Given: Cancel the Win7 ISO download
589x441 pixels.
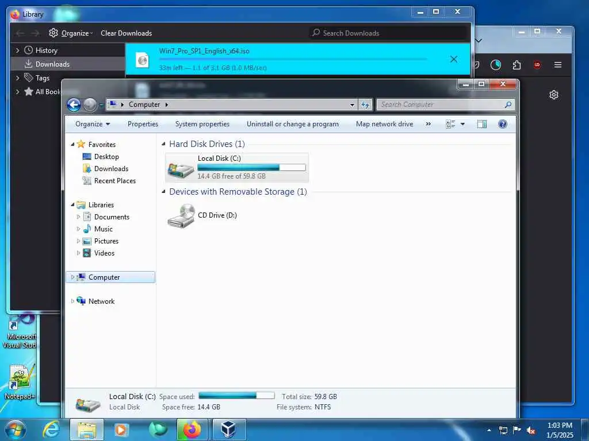Looking at the screenshot, I should pos(454,59).
